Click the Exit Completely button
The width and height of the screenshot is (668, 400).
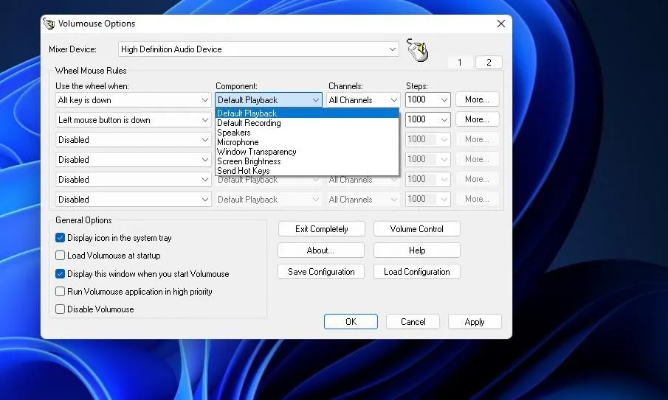pyautogui.click(x=322, y=229)
